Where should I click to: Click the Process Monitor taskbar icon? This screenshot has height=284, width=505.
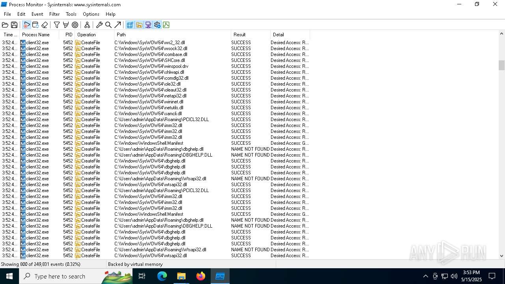click(220, 276)
